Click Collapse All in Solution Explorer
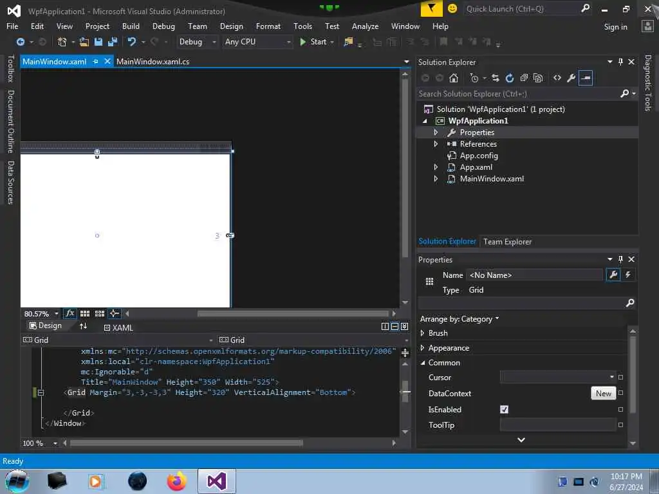 click(x=524, y=78)
